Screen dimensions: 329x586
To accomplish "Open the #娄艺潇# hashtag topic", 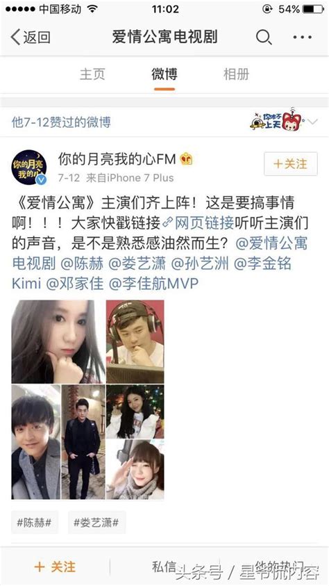I will point(96,522).
